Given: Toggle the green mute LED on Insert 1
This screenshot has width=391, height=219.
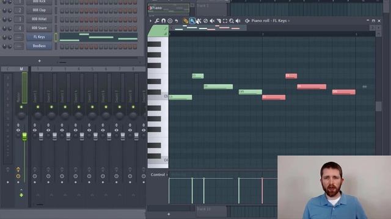Looking at the screenshot, I should [x=38, y=107].
